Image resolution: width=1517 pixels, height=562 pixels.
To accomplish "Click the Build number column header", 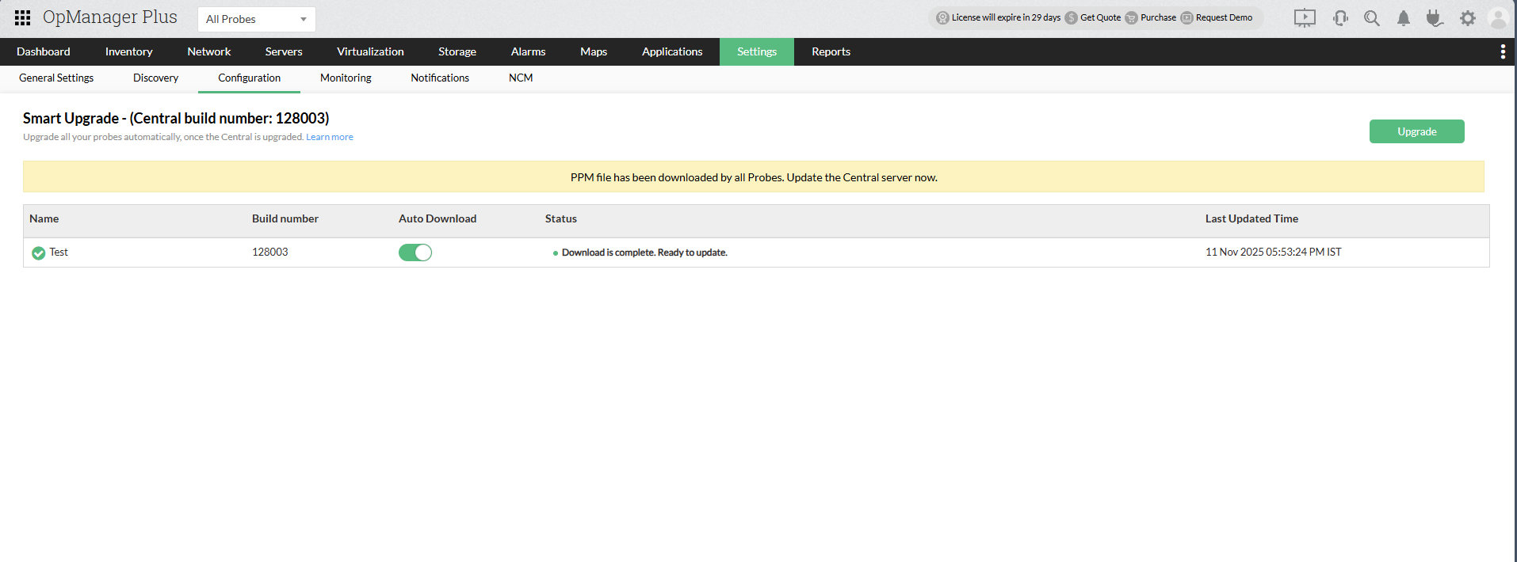I will [285, 218].
